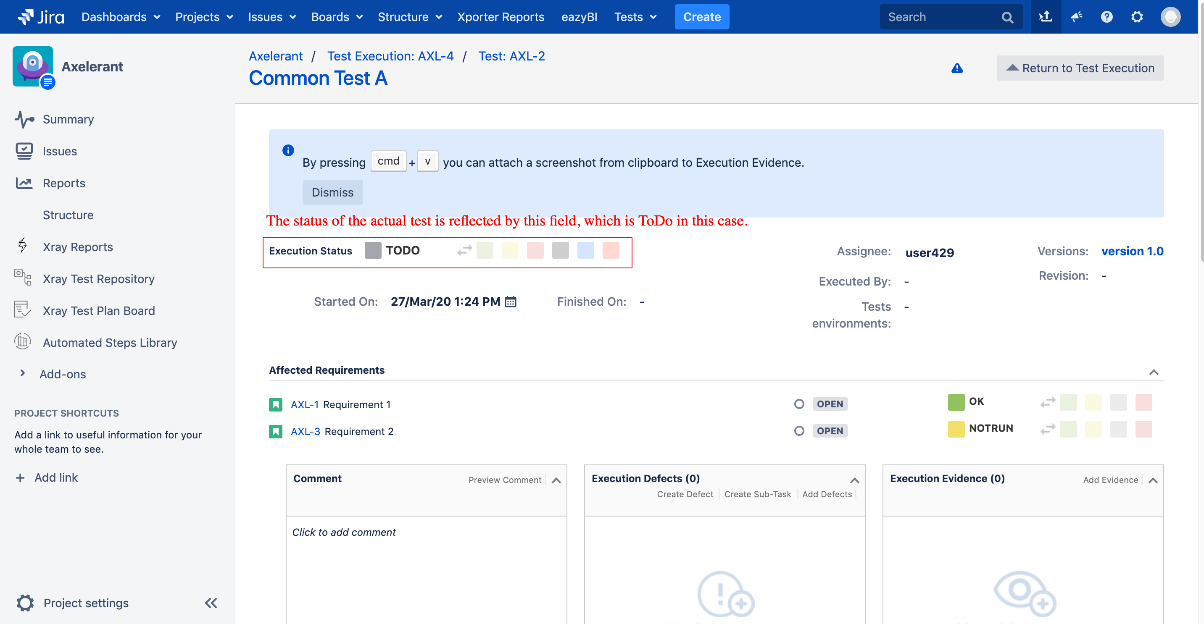Click the execution status swap arrows icon

point(465,250)
